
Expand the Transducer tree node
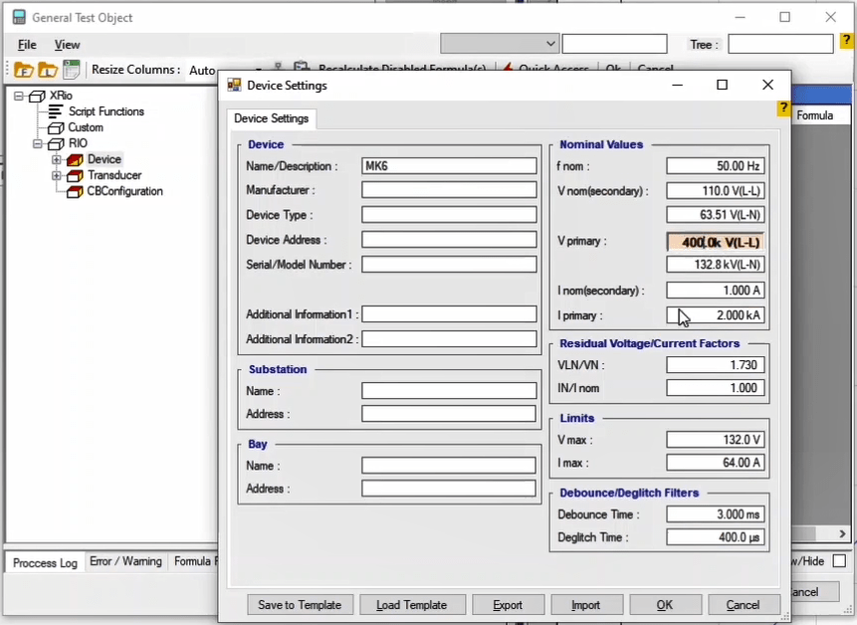(57, 175)
